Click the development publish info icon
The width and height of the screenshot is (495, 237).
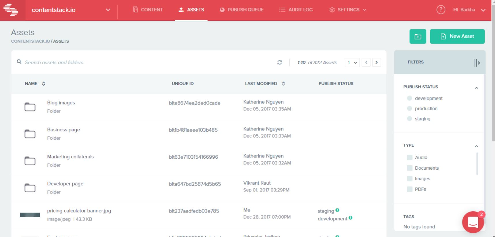pyautogui.click(x=351, y=218)
